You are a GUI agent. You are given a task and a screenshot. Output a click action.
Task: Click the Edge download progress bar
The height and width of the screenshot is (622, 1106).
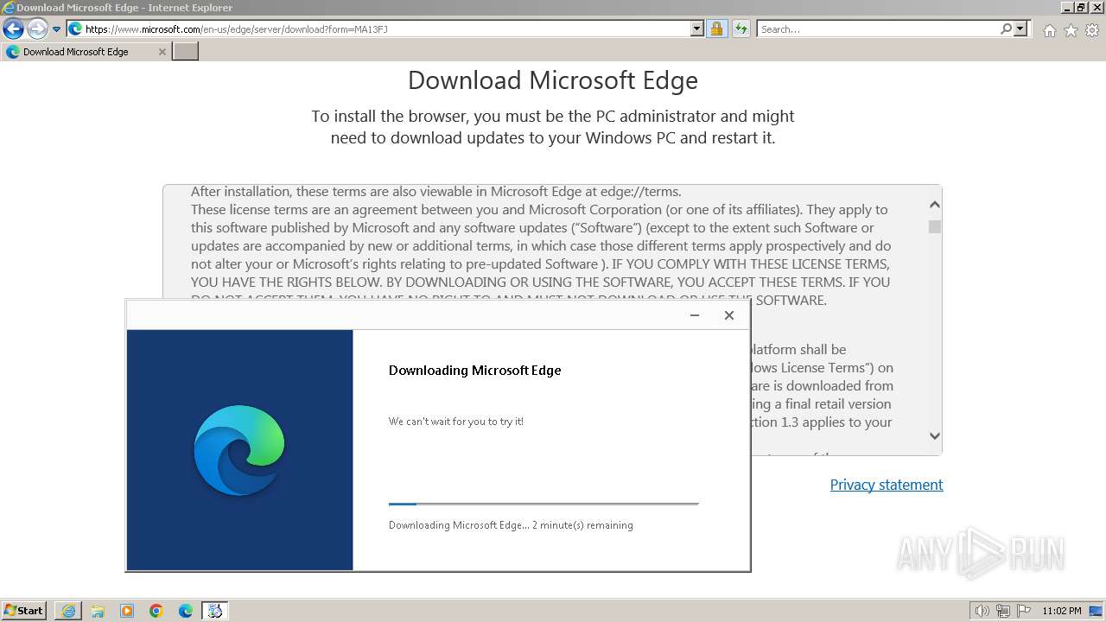[x=543, y=504]
